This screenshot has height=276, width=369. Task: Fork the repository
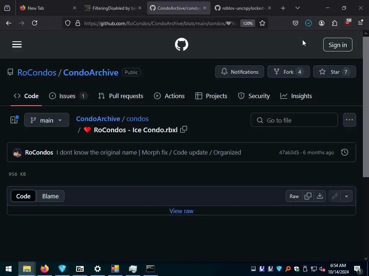(x=289, y=72)
